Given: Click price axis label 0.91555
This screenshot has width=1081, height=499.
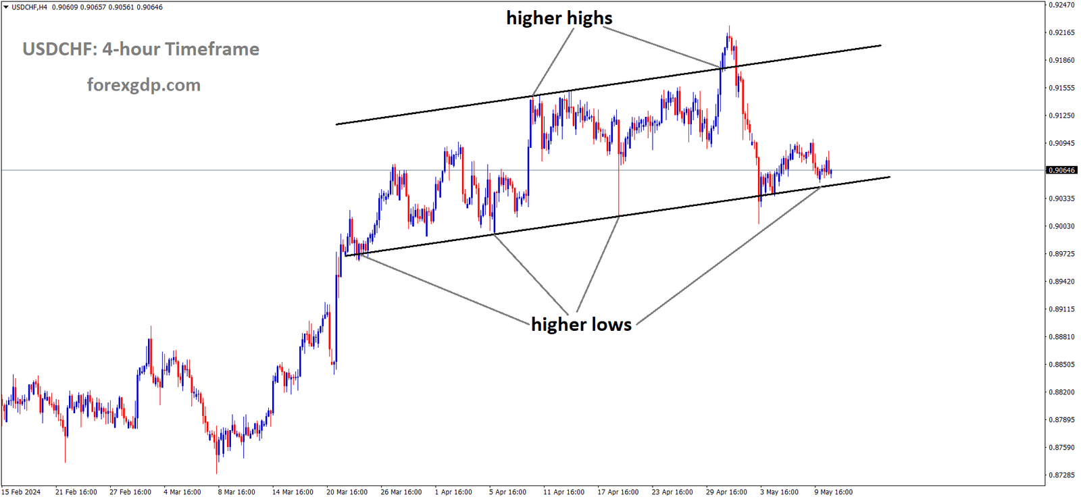Looking at the screenshot, I should coord(1061,88).
